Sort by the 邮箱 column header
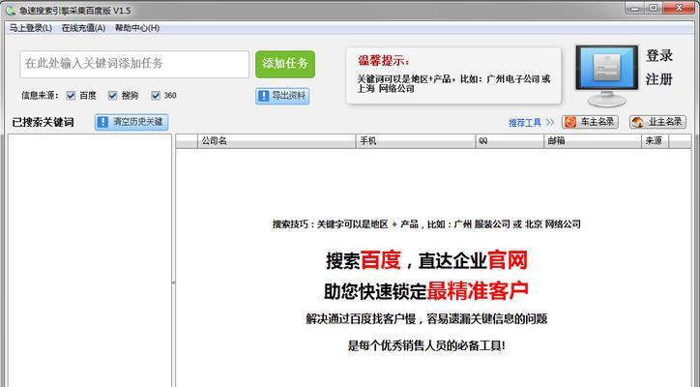 tap(593, 141)
